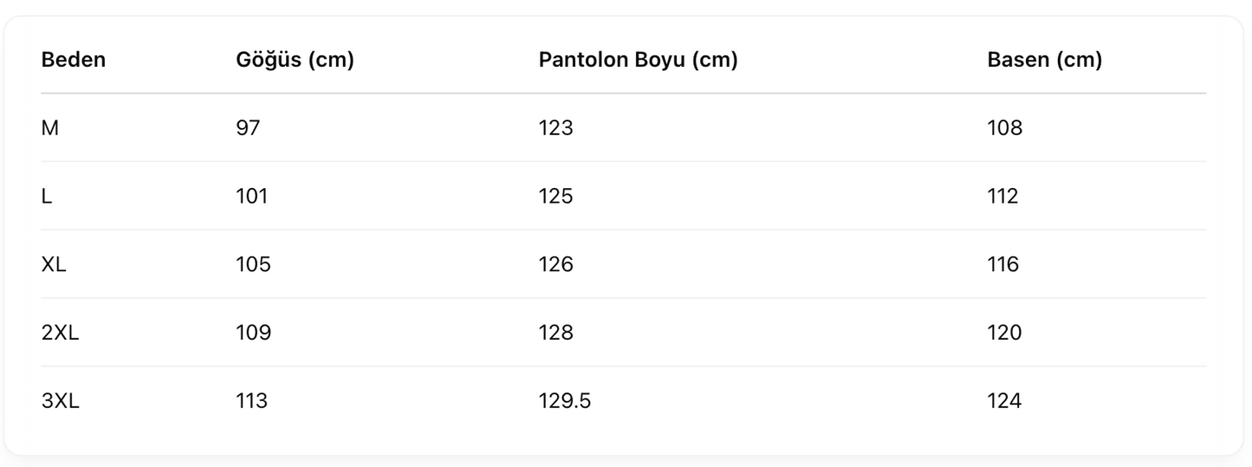Select the XL size row label
The image size is (1252, 467).
[54, 264]
